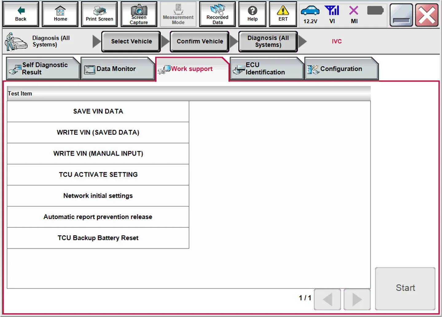Go to previous page arrow
The width and height of the screenshot is (442, 317).
pos(327,299)
